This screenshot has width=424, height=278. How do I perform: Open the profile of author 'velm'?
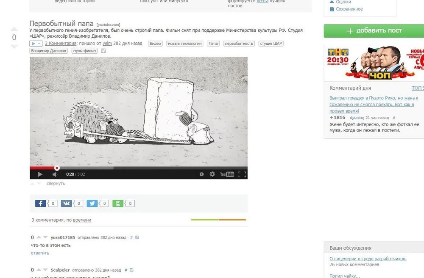[x=107, y=43]
